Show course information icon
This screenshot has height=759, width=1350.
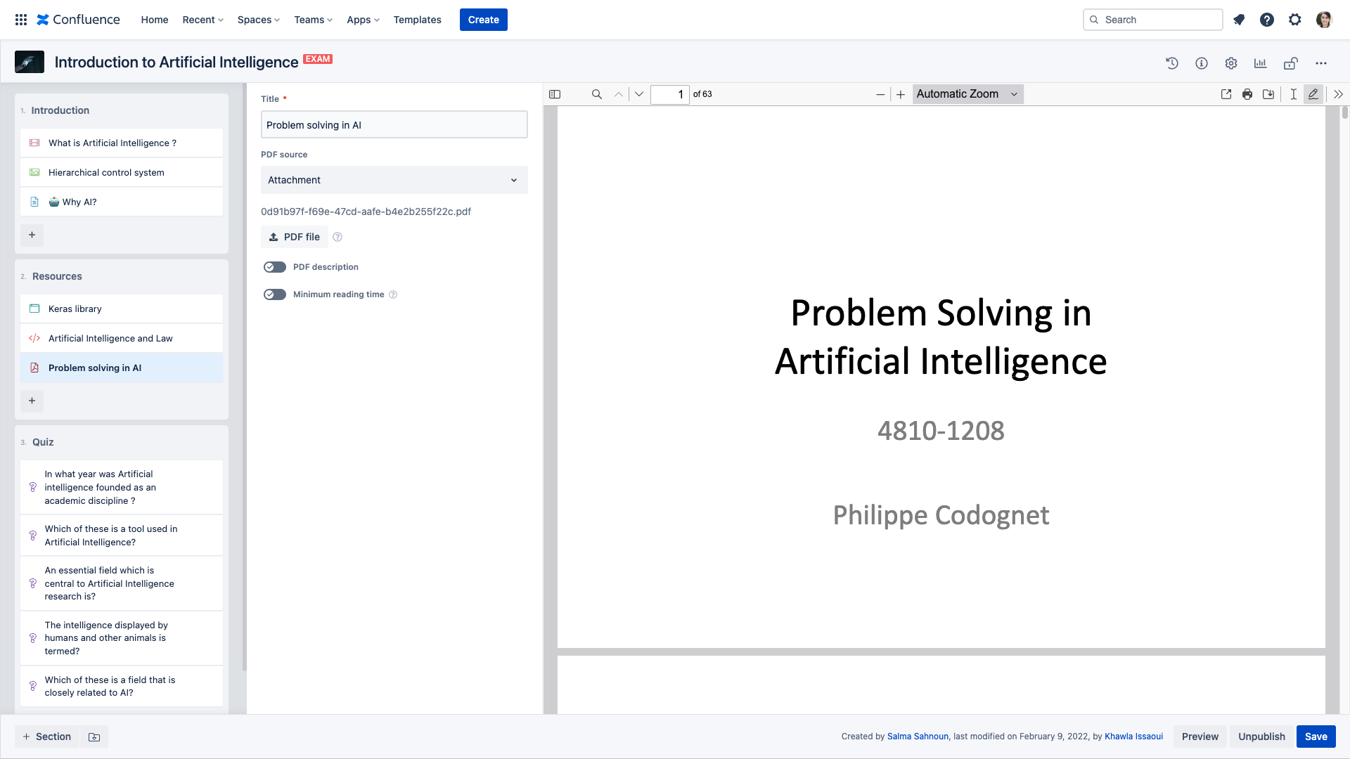click(1202, 63)
